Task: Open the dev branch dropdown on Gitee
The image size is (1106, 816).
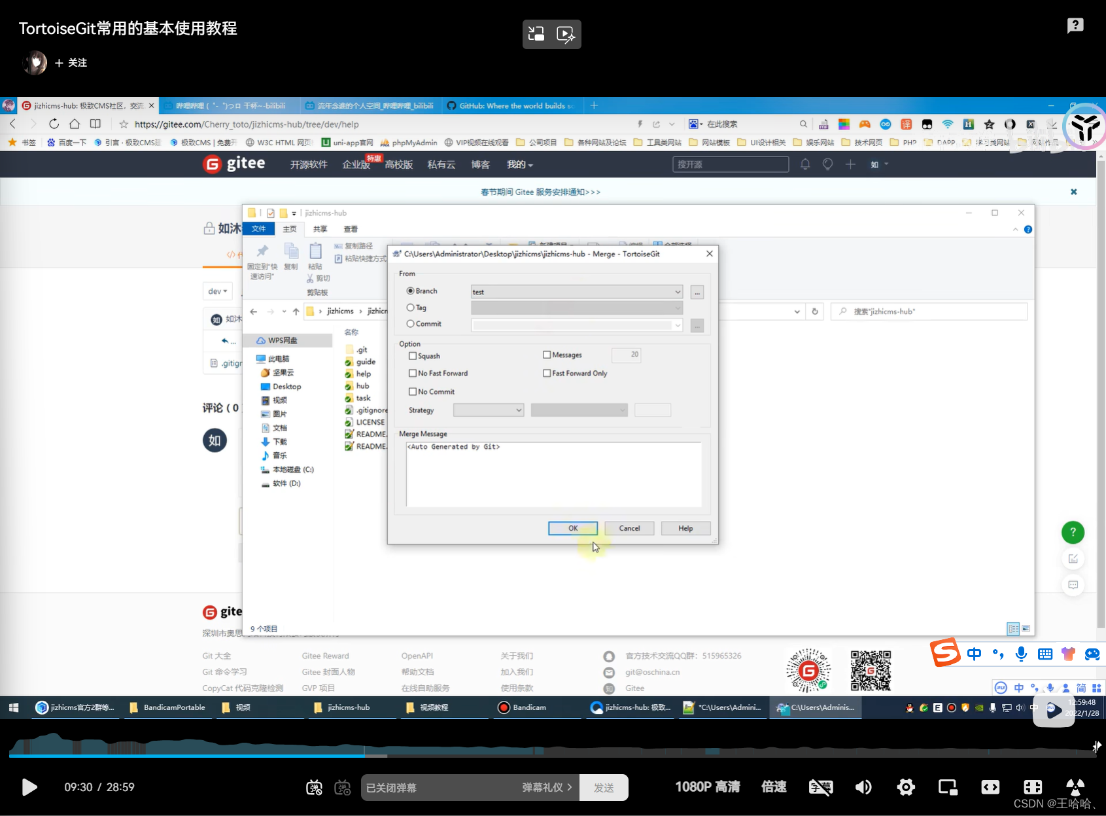Action: point(218,291)
